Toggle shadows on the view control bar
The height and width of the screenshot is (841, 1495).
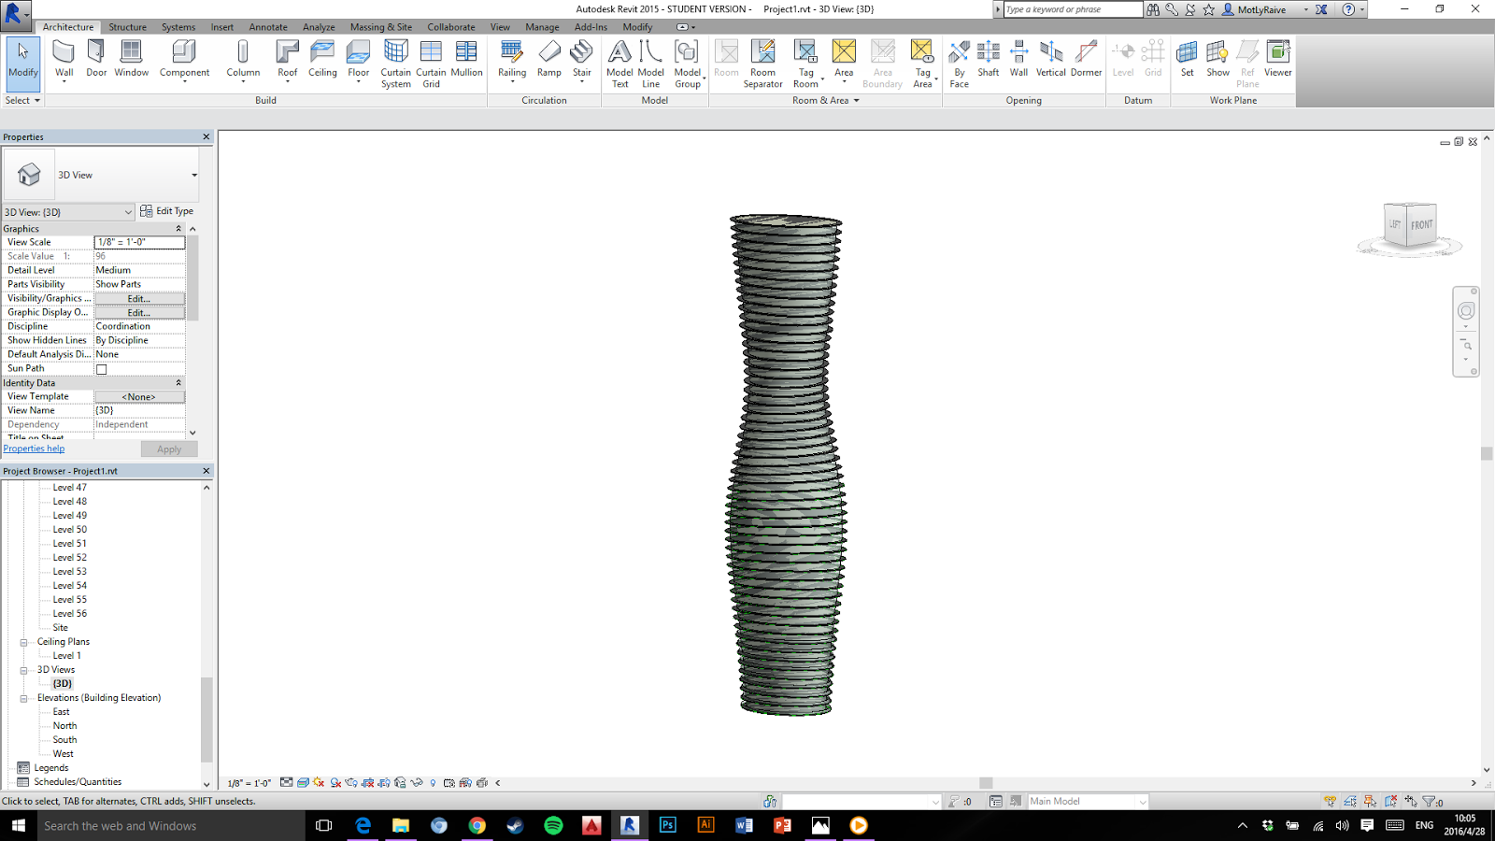tap(334, 782)
